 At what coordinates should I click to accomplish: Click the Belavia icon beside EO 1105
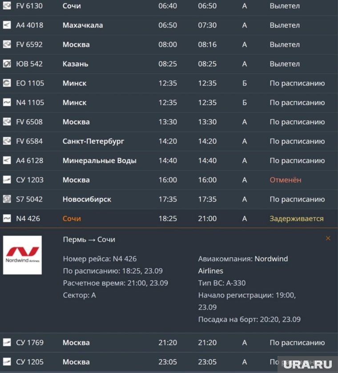[x=7, y=83]
